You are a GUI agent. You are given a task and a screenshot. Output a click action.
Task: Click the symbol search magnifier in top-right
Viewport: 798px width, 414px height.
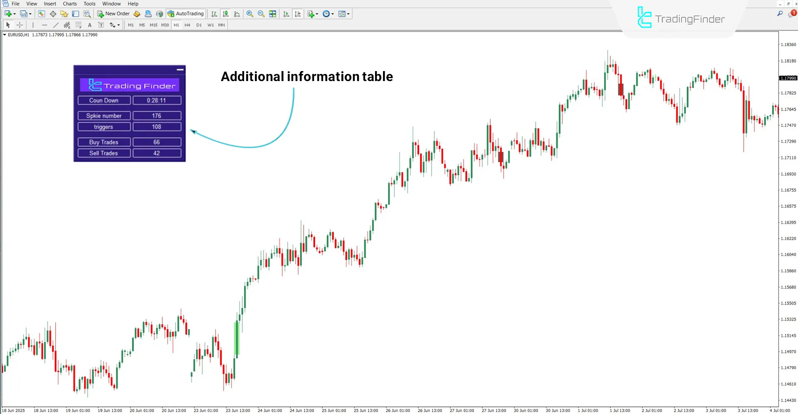[780, 13]
